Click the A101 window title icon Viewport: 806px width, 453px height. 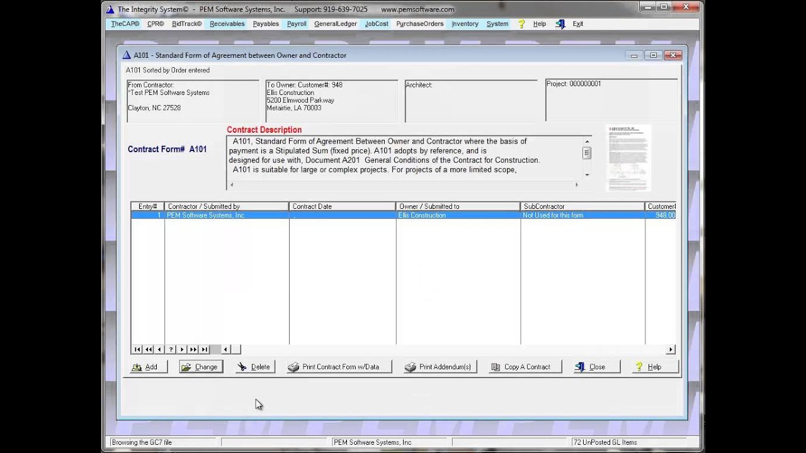126,55
